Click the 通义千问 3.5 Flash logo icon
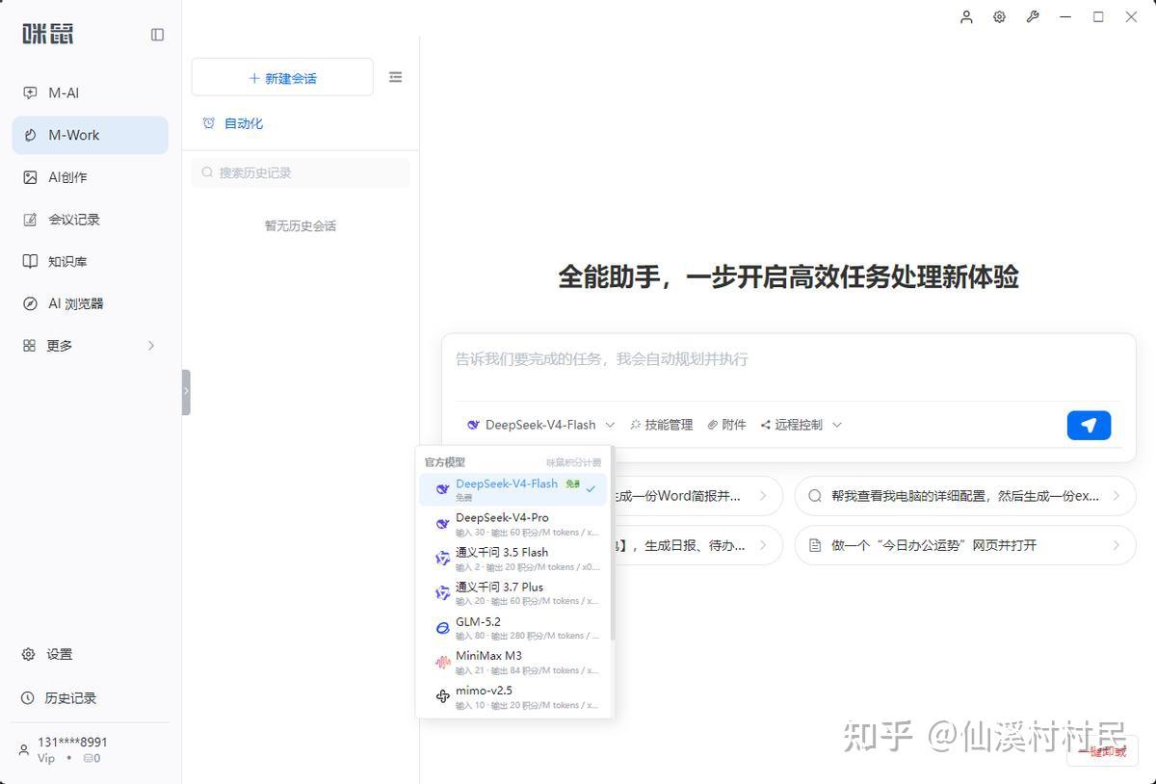1156x784 pixels. (443, 559)
